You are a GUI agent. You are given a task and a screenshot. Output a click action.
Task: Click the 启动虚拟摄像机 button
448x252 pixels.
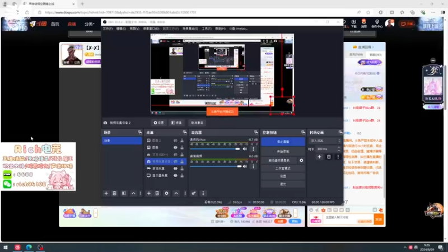point(279,160)
